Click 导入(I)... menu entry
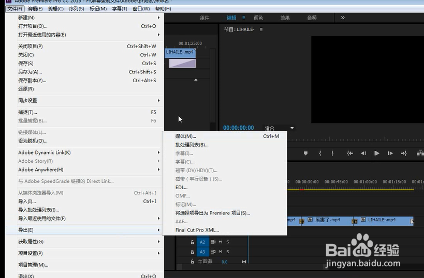 click(84, 202)
